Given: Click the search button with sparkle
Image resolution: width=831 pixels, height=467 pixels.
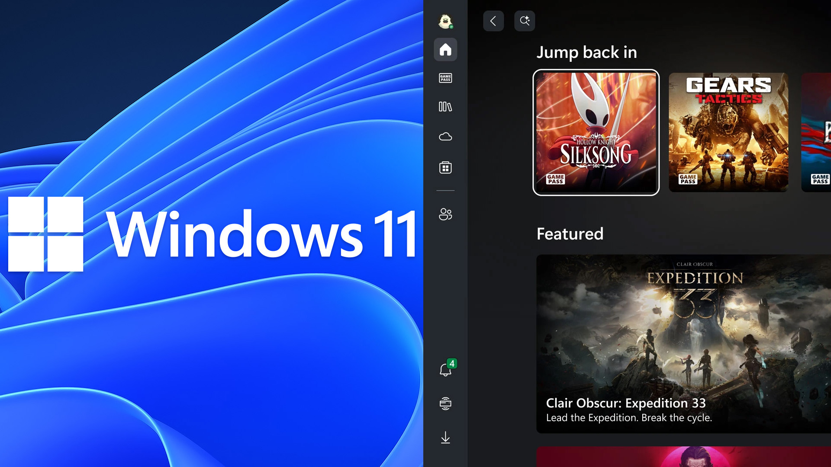Looking at the screenshot, I should (524, 21).
